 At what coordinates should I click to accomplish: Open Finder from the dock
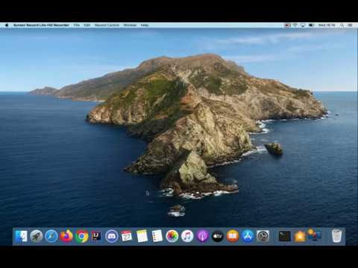pos(21,236)
